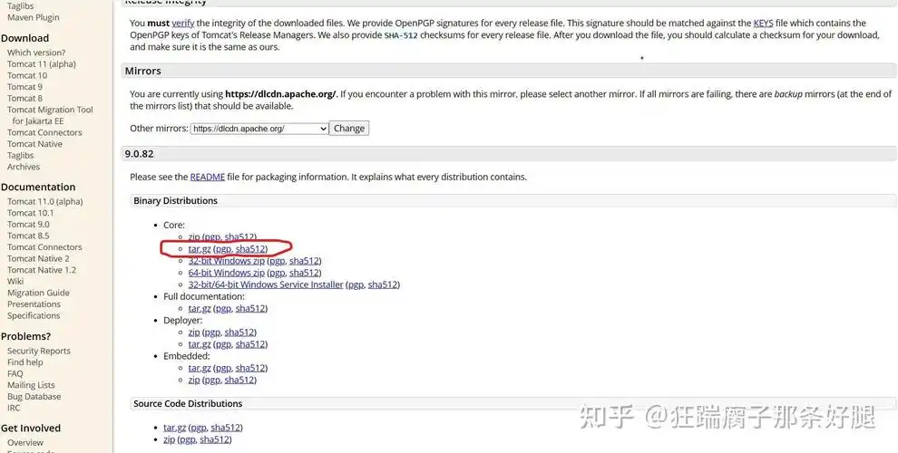Download the Deployer tar.gz

[x=200, y=344]
